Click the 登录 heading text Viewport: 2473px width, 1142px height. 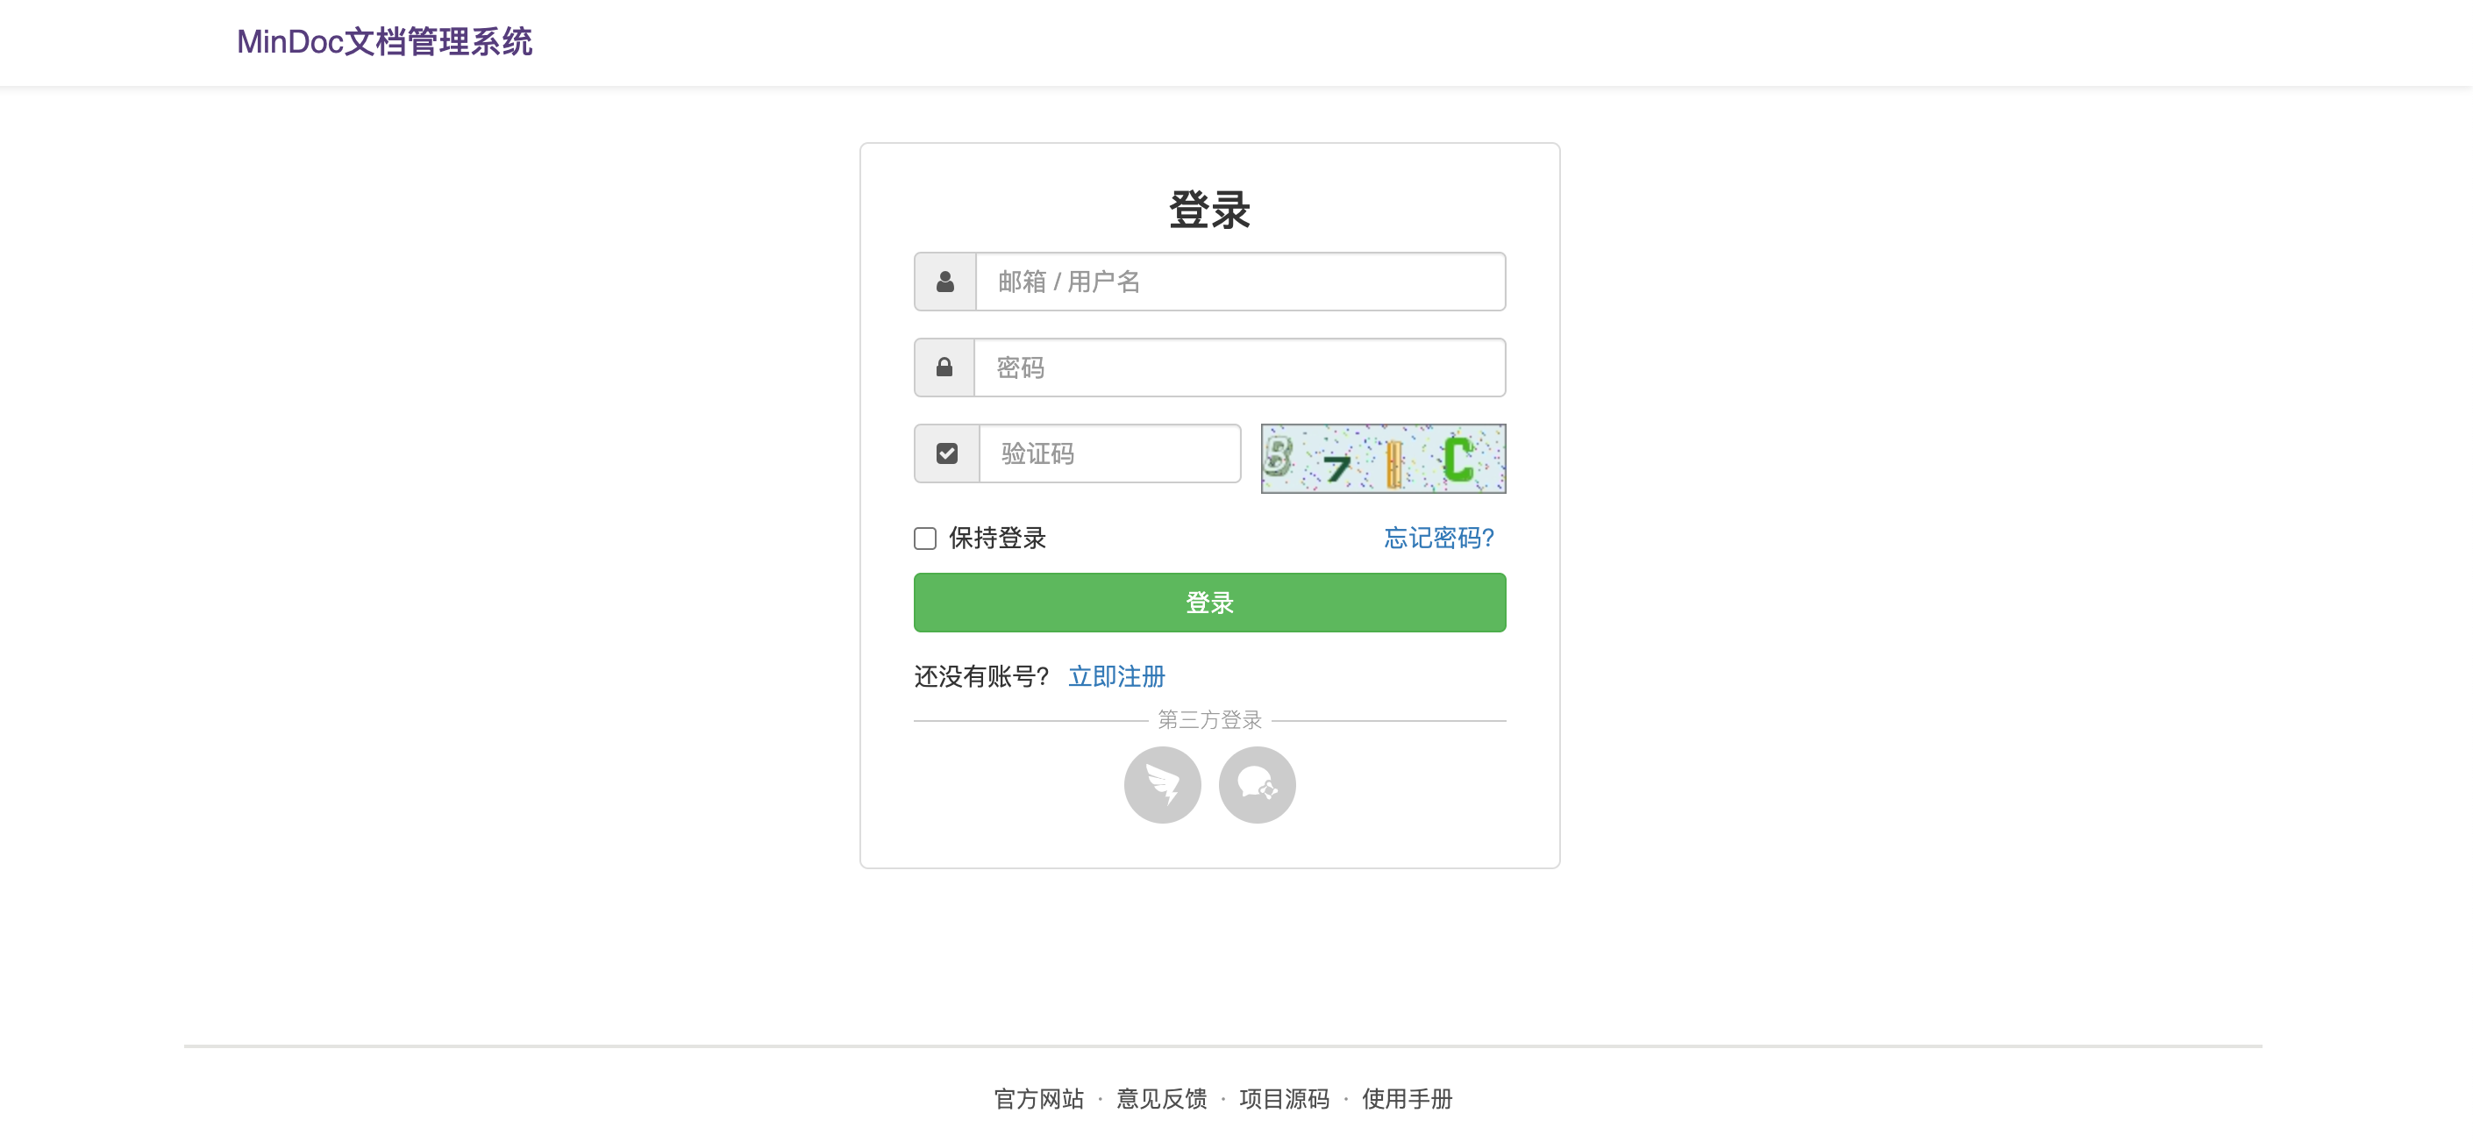click(x=1208, y=210)
